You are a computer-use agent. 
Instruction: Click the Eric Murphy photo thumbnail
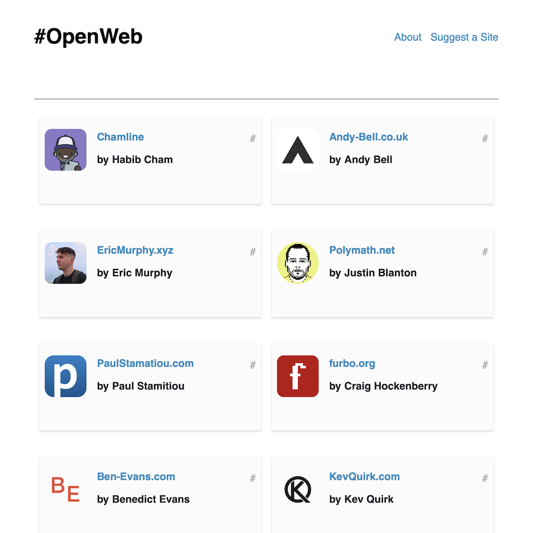click(x=66, y=263)
